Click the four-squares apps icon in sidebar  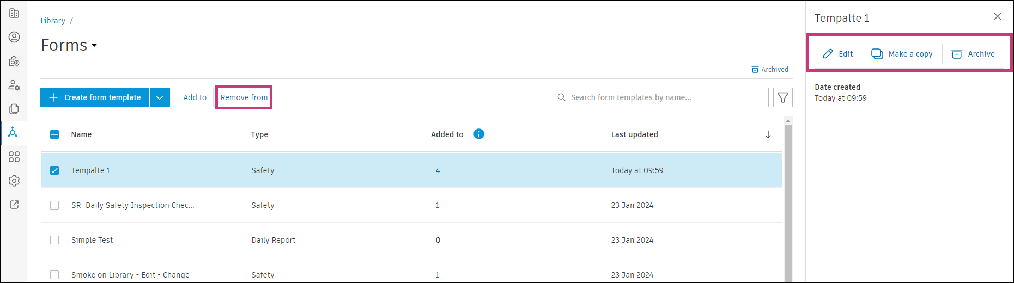coord(14,157)
